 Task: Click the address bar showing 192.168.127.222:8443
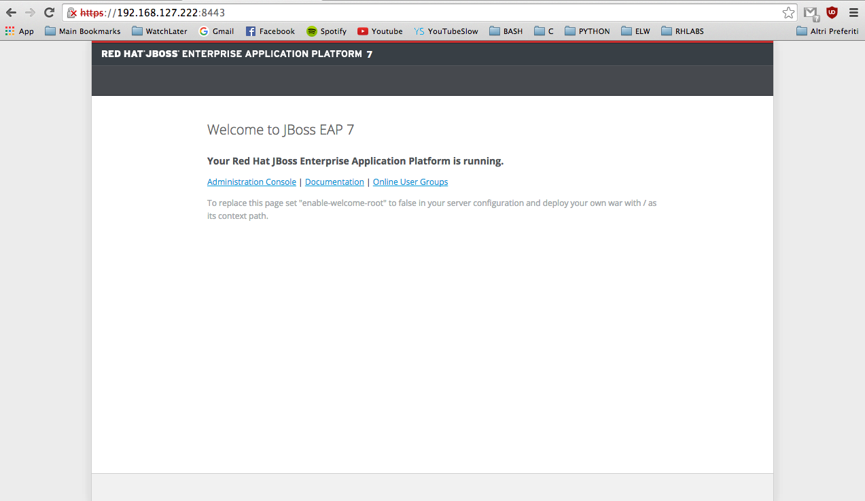pos(428,13)
